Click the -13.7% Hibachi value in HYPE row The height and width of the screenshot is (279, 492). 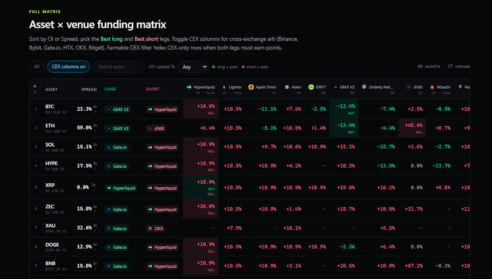[x=441, y=166]
